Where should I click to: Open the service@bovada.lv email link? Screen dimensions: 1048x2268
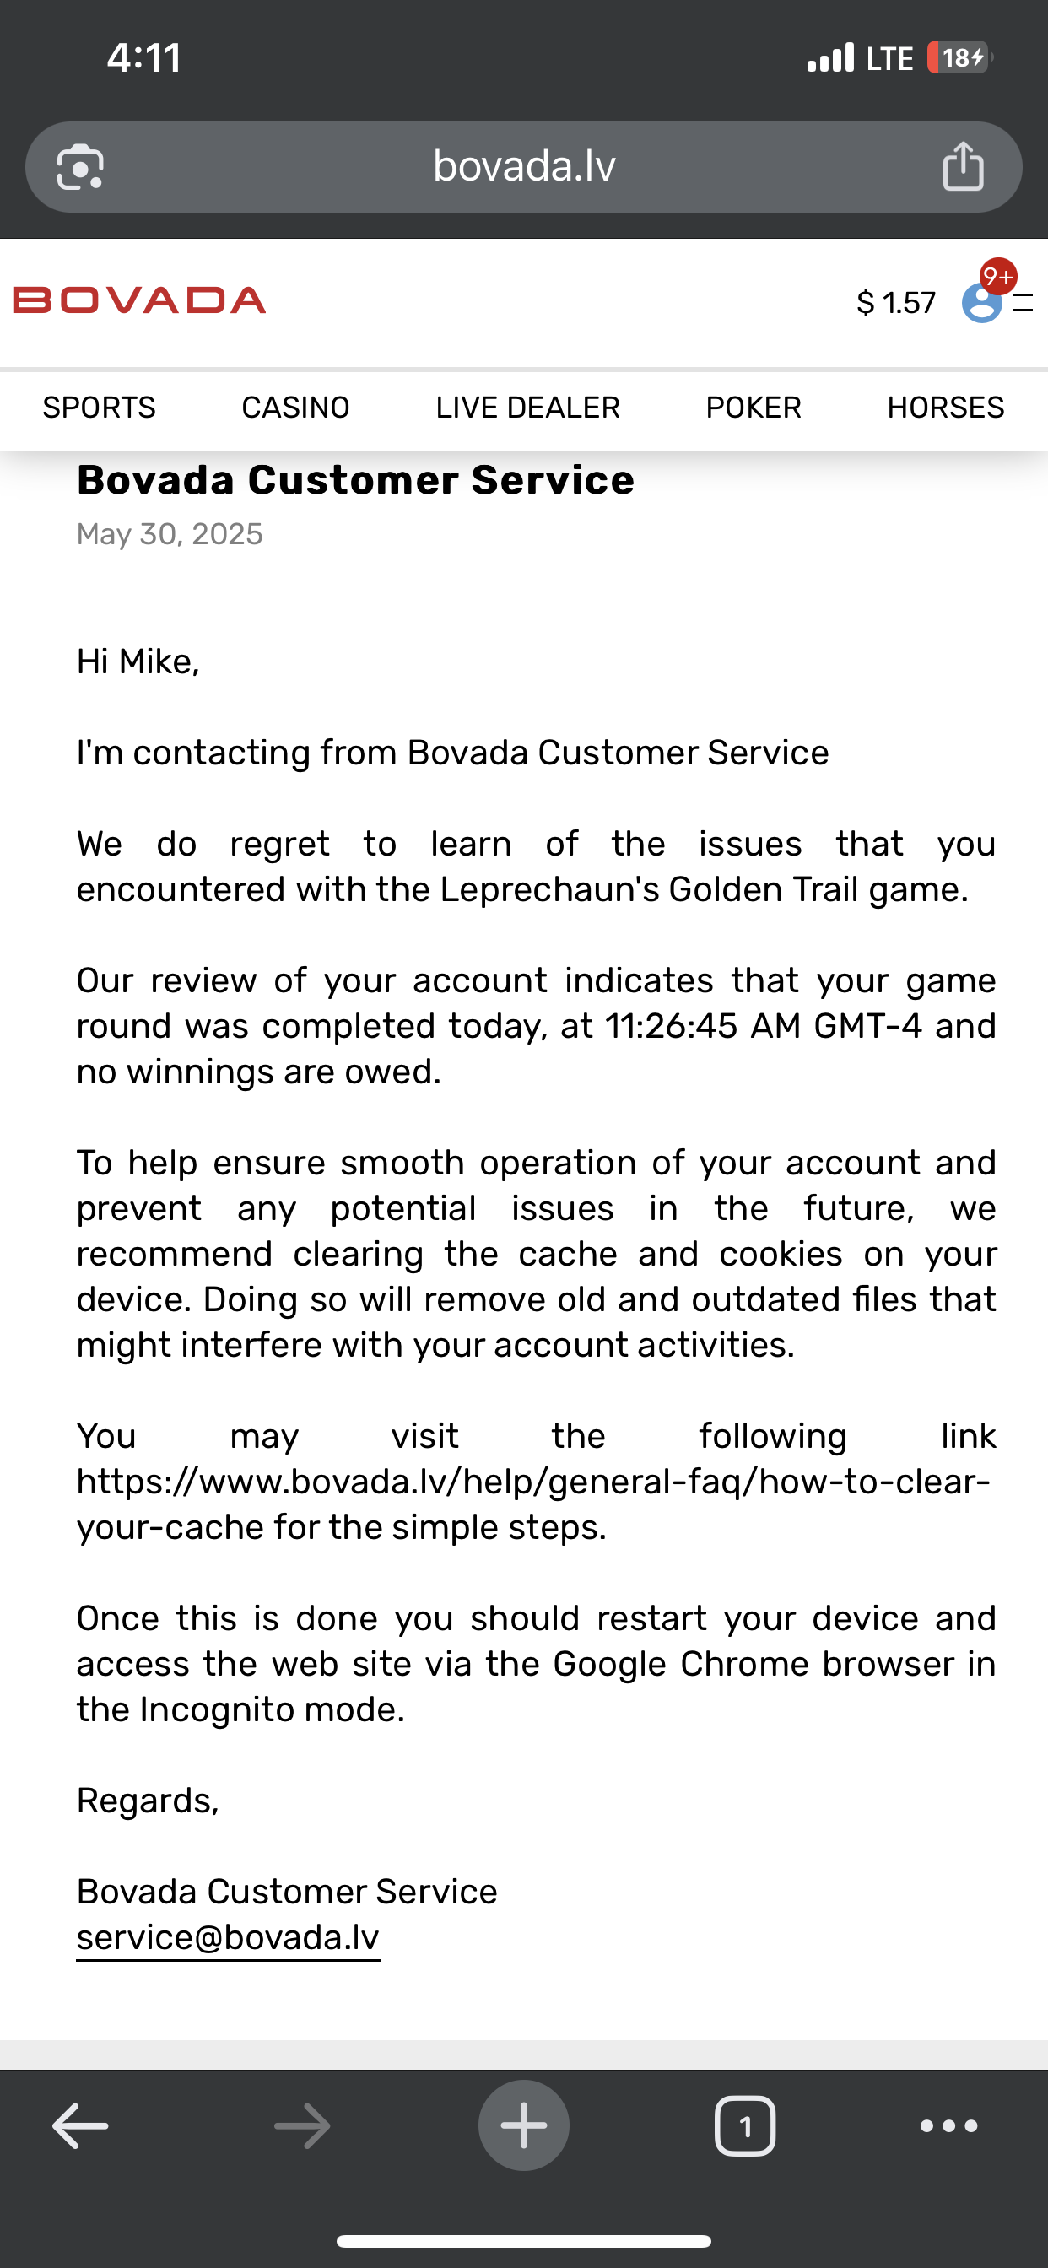pos(228,1937)
